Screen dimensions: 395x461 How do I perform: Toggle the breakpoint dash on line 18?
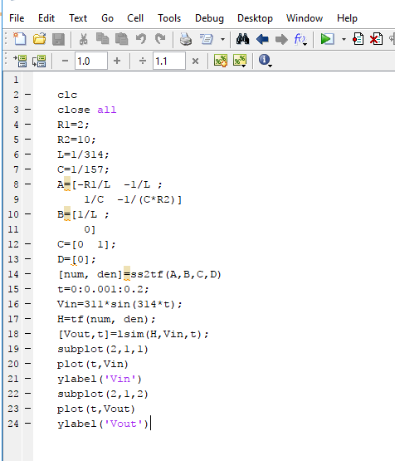(x=28, y=334)
